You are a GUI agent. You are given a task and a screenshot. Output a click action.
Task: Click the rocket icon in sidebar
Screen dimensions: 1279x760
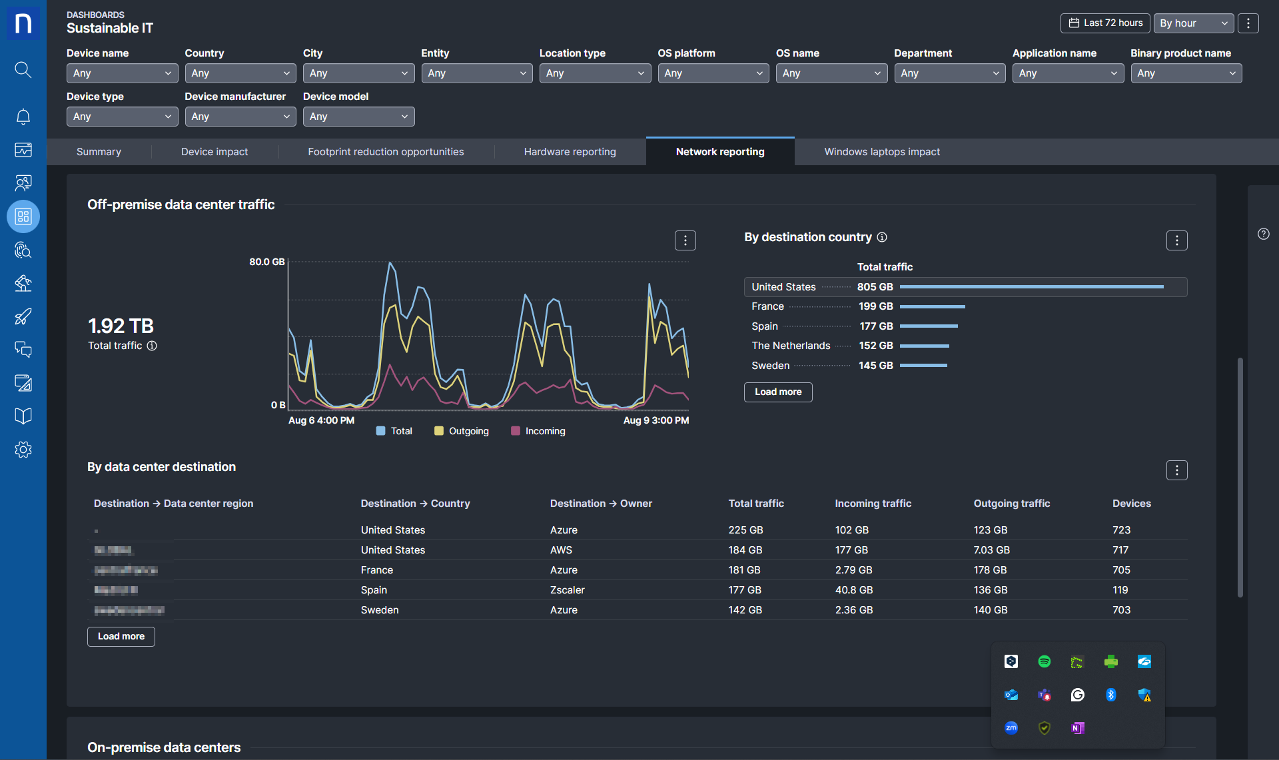pos(23,316)
